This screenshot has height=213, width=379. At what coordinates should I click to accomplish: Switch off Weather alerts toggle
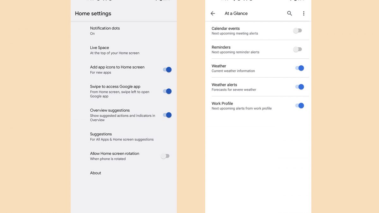point(299,87)
